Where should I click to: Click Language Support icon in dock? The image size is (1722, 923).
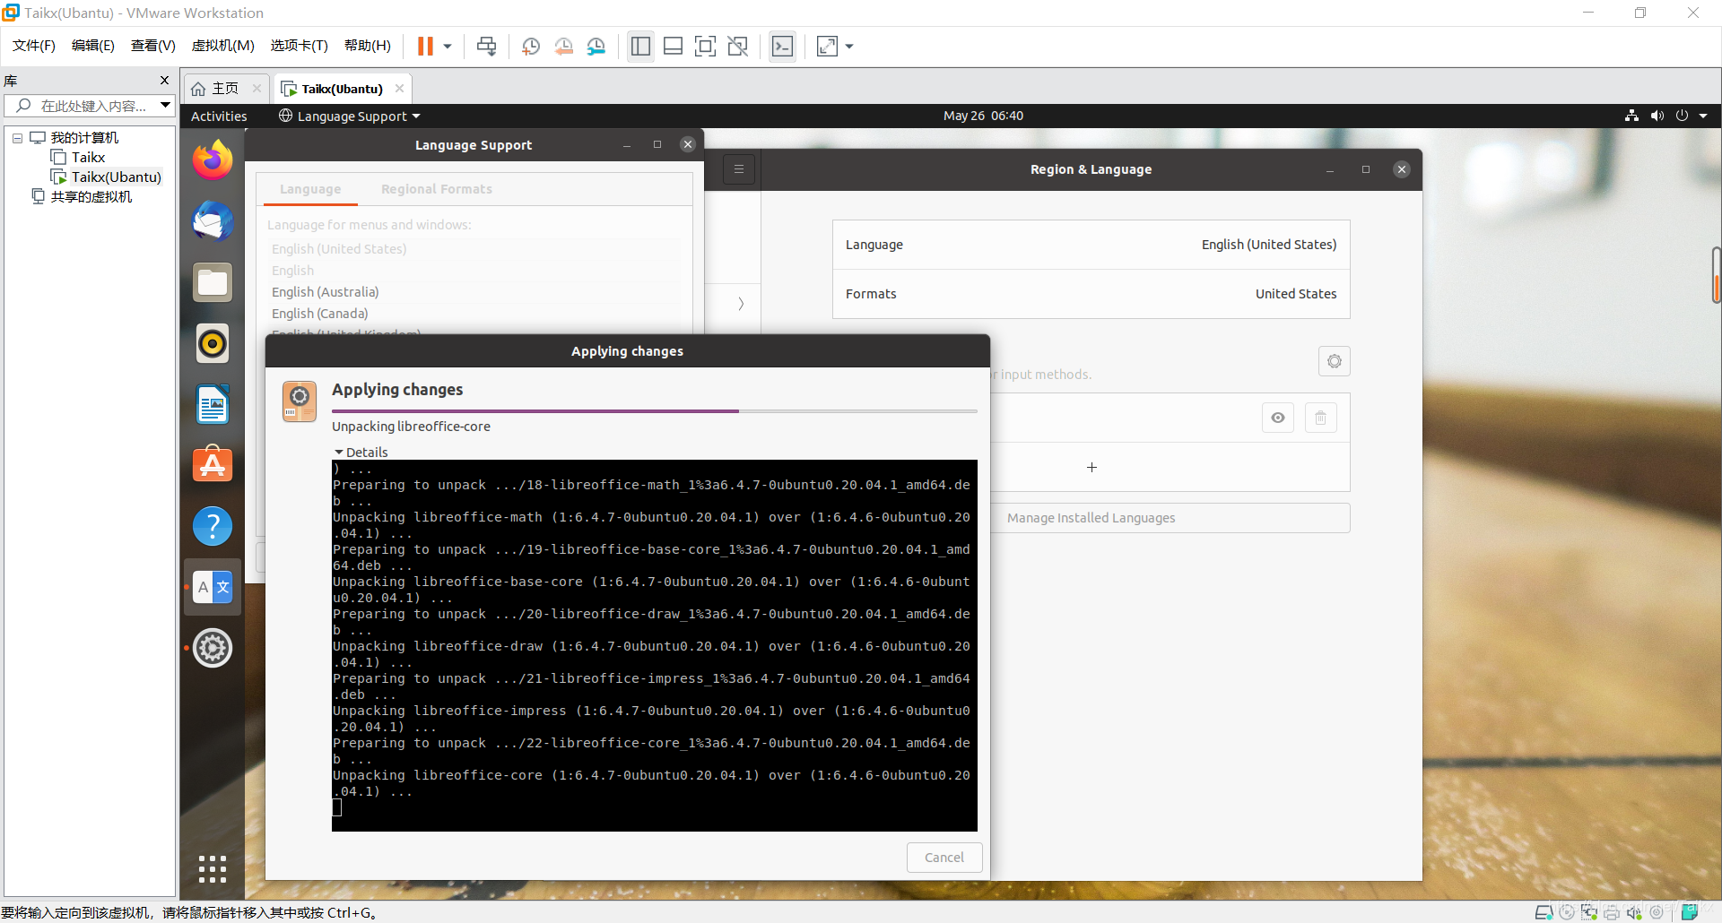pos(213,587)
